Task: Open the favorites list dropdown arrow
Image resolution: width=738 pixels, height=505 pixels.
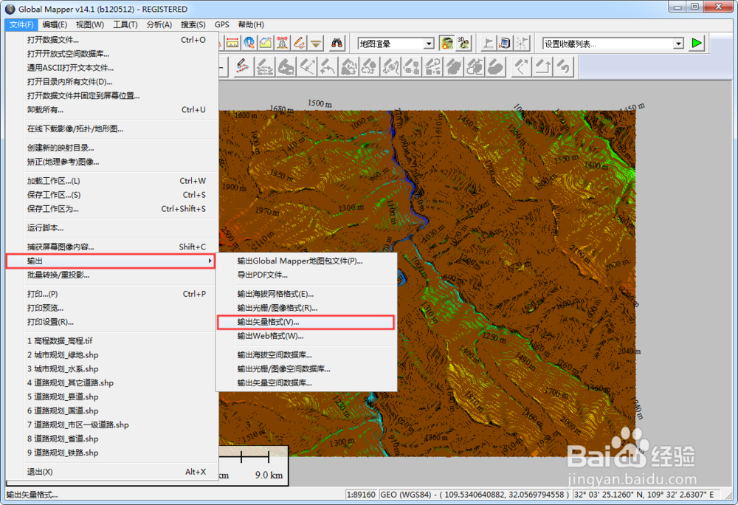Action: 678,44
